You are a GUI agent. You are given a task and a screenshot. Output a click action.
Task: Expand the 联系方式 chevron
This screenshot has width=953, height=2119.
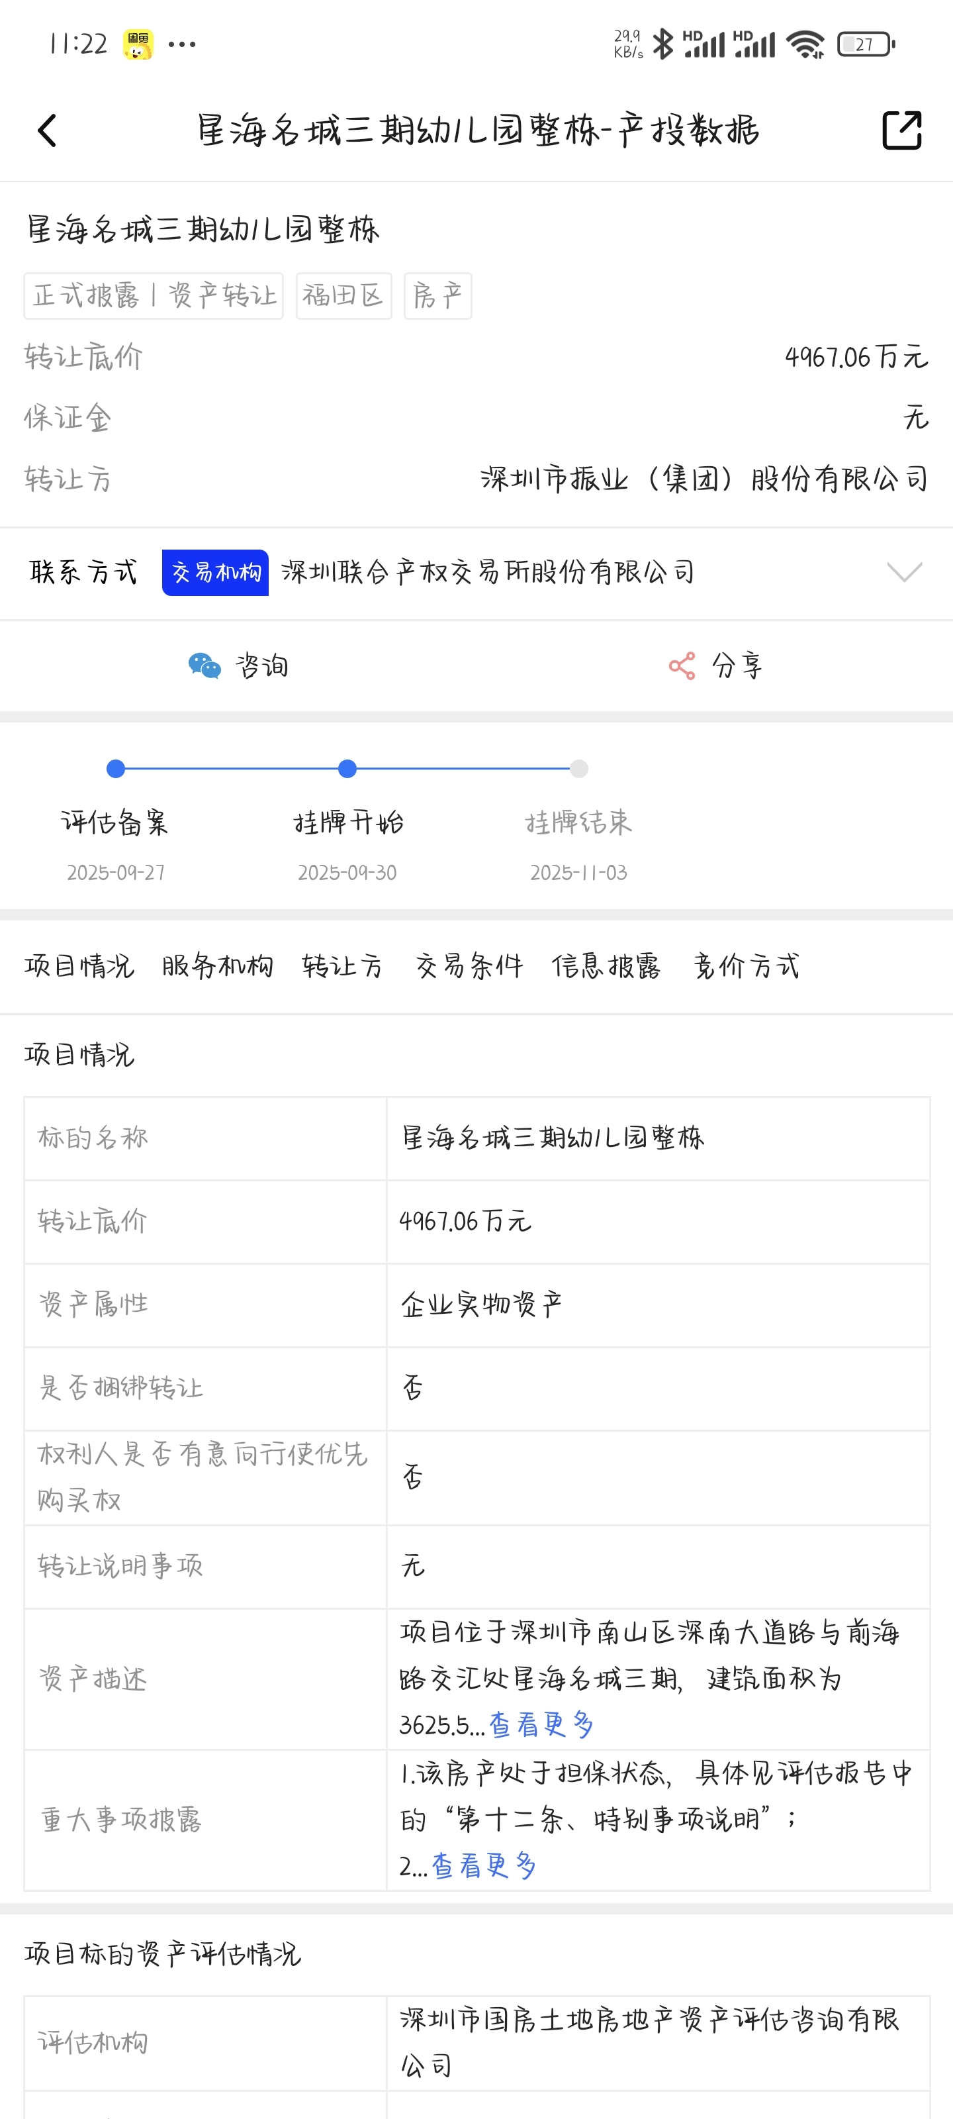click(905, 571)
